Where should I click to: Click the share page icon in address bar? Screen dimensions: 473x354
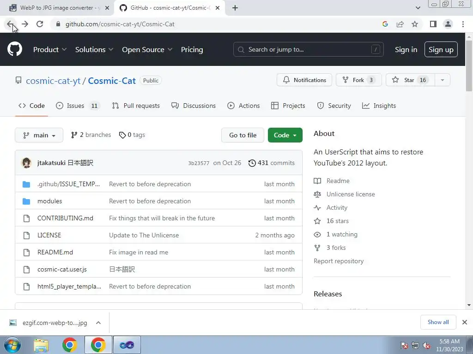pos(400,24)
